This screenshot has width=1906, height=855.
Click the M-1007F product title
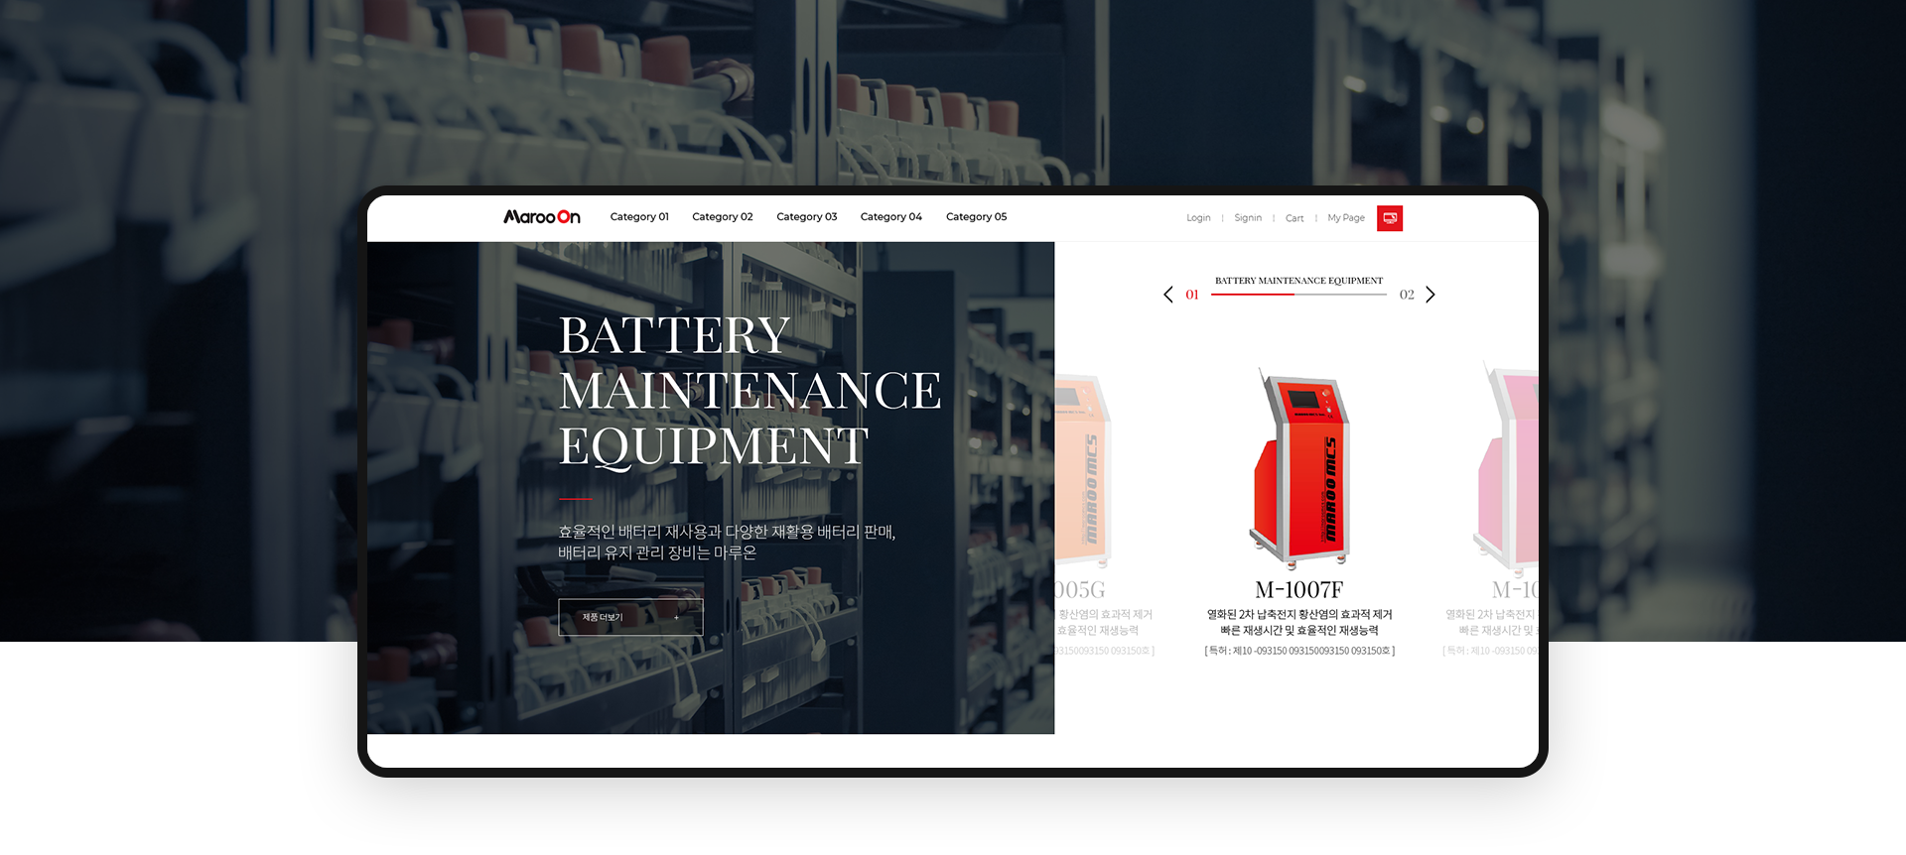(1299, 590)
